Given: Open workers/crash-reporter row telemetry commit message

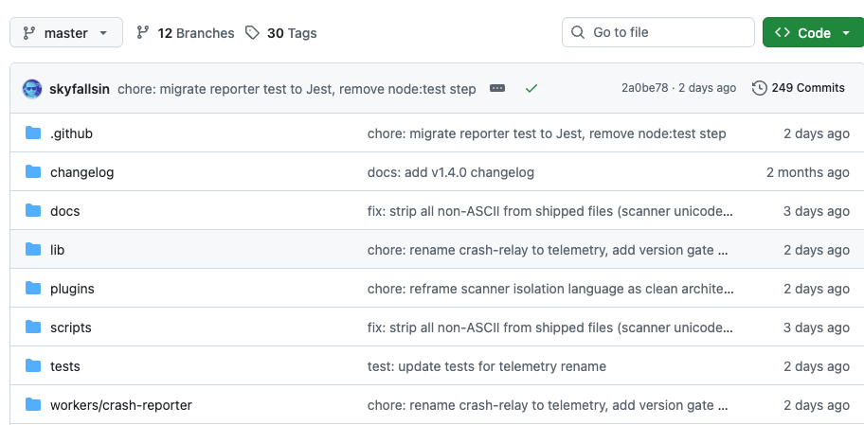Looking at the screenshot, I should [x=549, y=406].
